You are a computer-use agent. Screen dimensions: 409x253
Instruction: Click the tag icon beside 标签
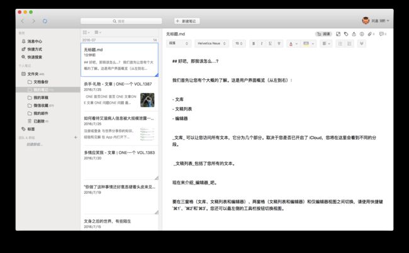tap(23, 129)
